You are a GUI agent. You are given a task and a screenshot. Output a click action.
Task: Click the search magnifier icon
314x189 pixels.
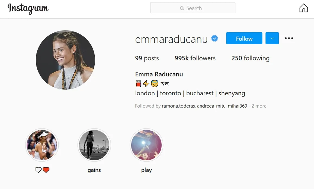tap(182, 8)
